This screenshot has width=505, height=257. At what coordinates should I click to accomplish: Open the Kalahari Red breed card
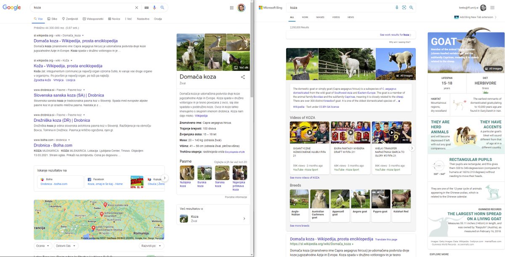pyautogui.click(x=401, y=206)
